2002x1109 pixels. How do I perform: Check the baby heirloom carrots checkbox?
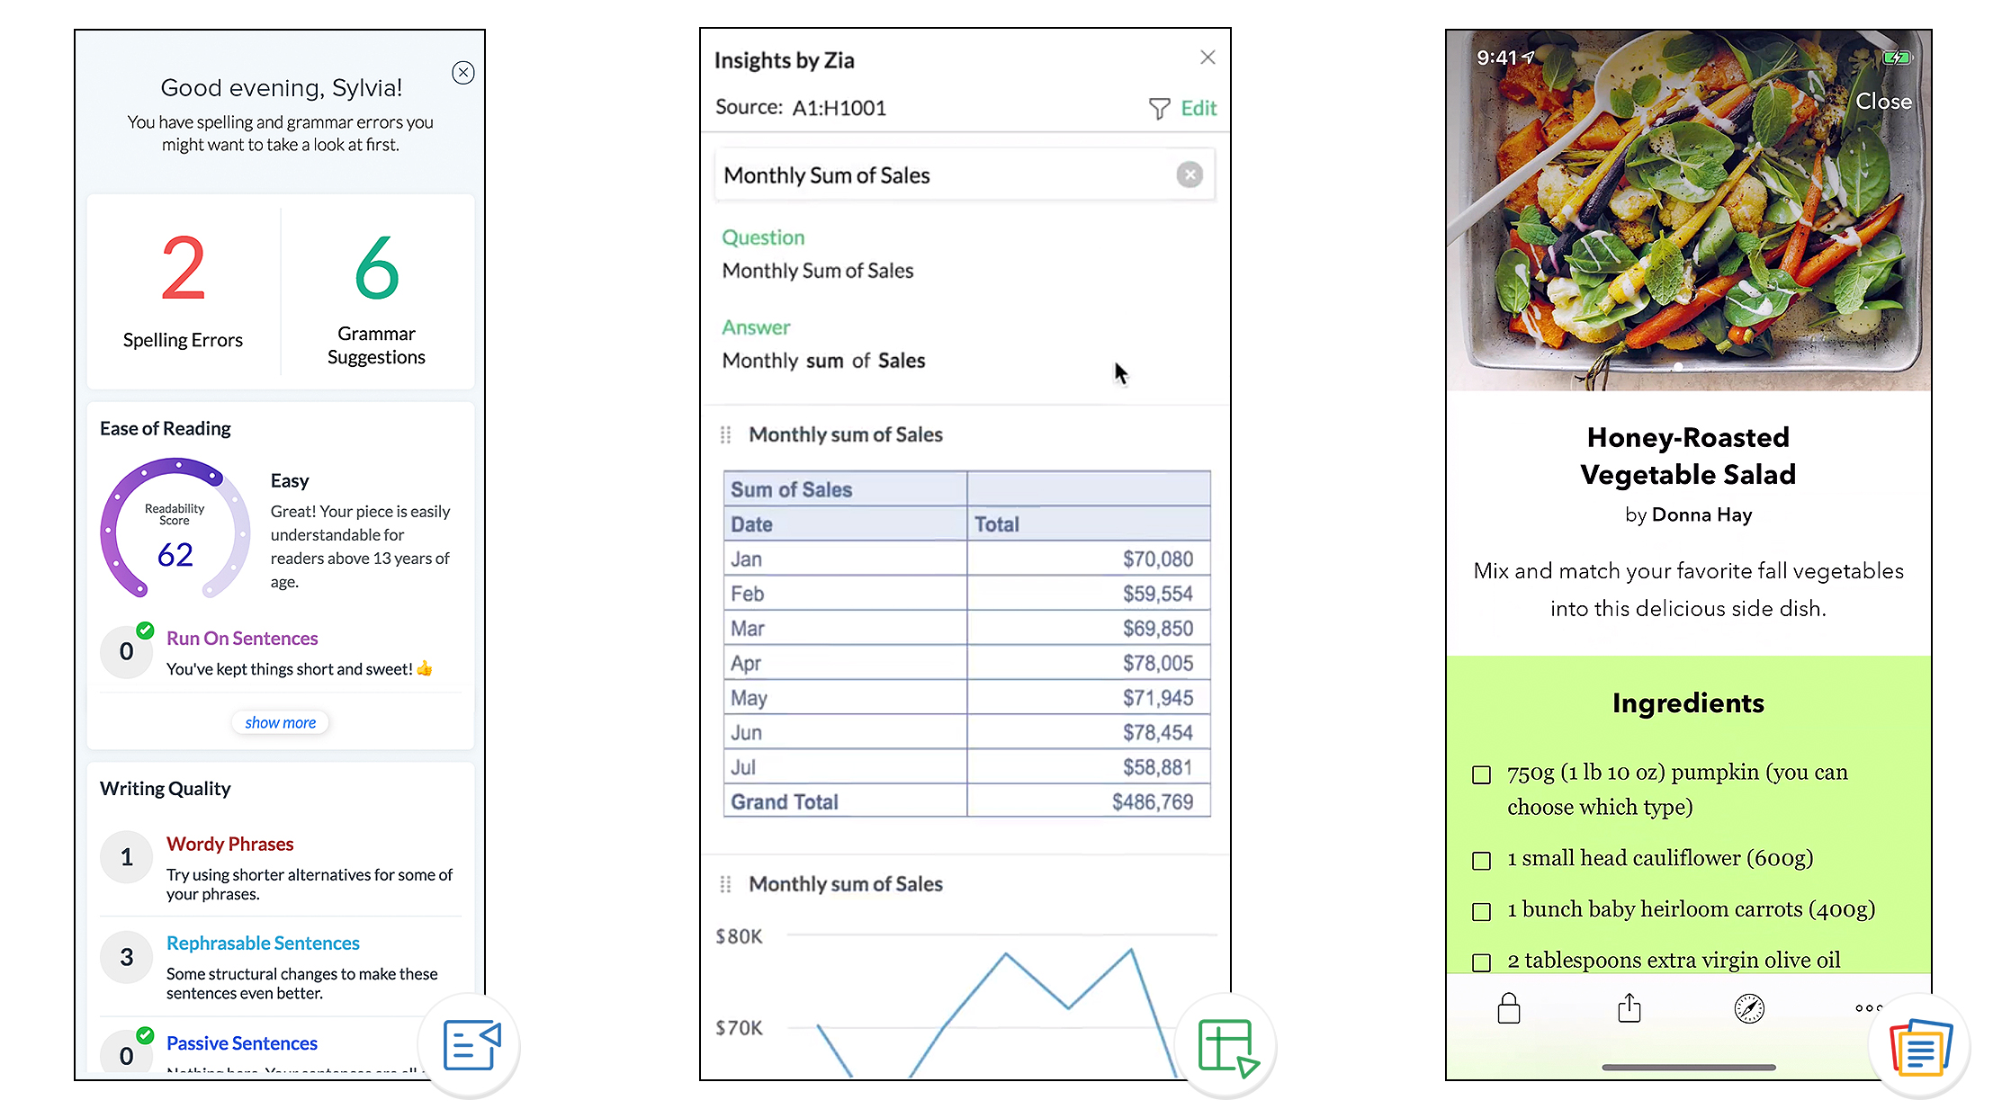tap(1482, 908)
